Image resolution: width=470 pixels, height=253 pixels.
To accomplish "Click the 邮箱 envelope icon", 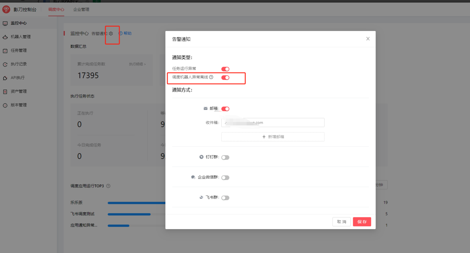I will [x=205, y=108].
